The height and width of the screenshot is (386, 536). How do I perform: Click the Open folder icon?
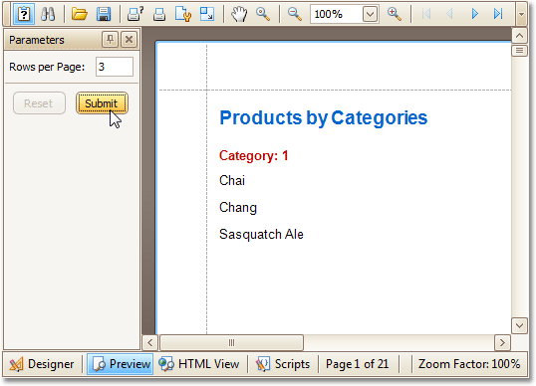pyautogui.click(x=80, y=14)
